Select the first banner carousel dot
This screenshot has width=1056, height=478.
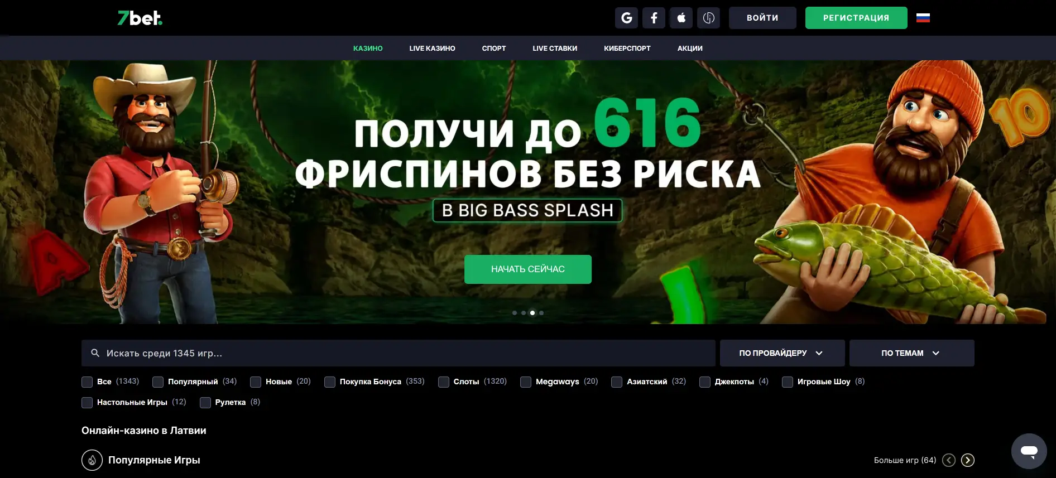pos(515,313)
